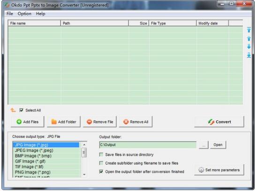Click the Output folder path field

(x=148, y=145)
